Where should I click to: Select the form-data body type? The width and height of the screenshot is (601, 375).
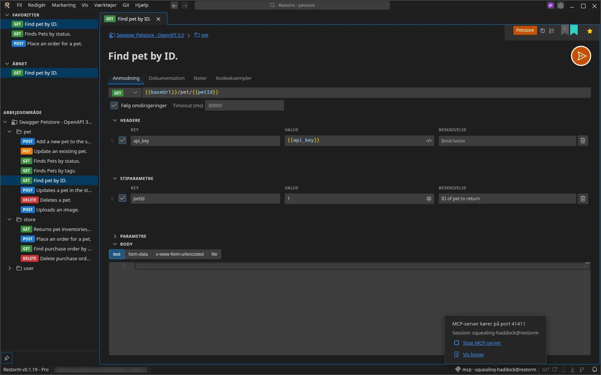tap(138, 254)
